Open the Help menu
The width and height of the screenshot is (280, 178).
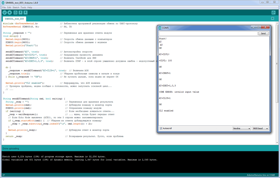click(x=30, y=7)
